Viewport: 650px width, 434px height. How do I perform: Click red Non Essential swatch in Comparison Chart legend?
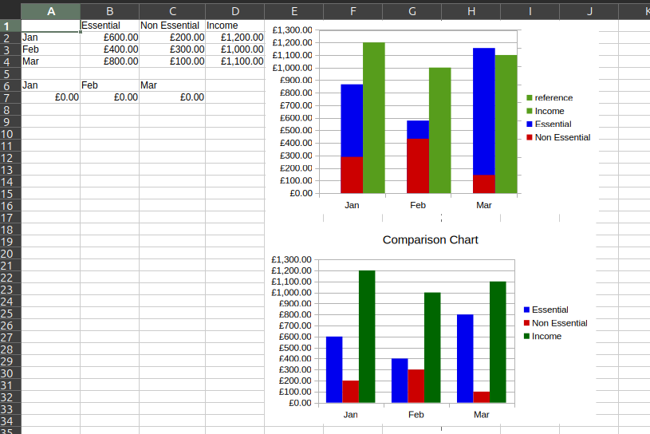click(x=526, y=323)
